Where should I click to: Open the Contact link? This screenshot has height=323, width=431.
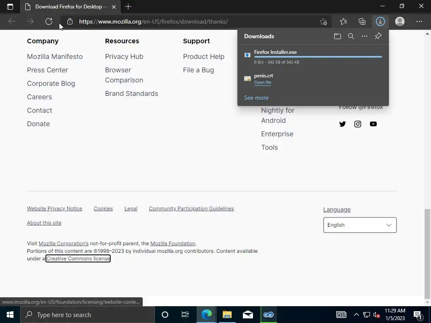point(39,111)
